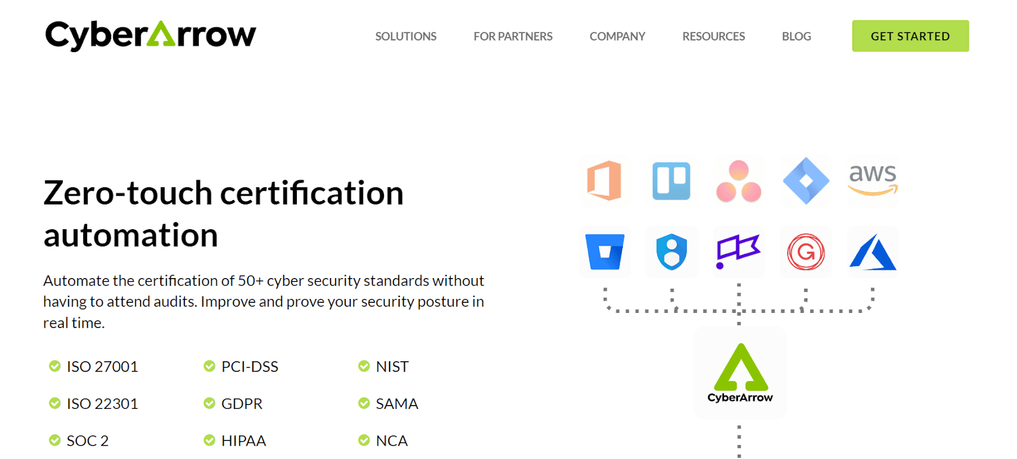Open the Solutions navigation dropdown
Viewport: 1017px width, 459px height.
coord(406,36)
